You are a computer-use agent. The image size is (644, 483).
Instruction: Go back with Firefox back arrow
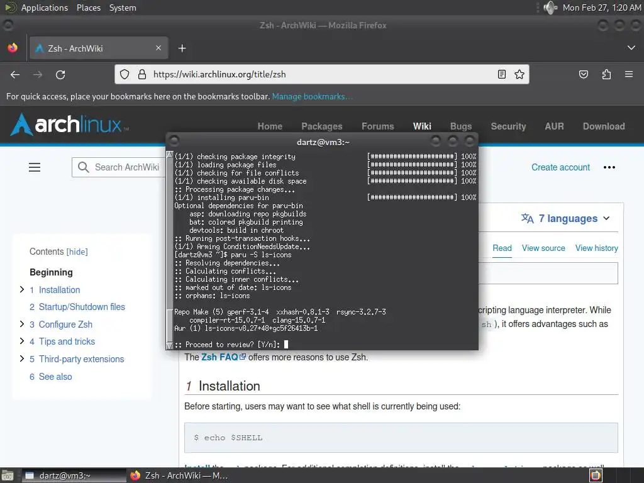(15, 74)
